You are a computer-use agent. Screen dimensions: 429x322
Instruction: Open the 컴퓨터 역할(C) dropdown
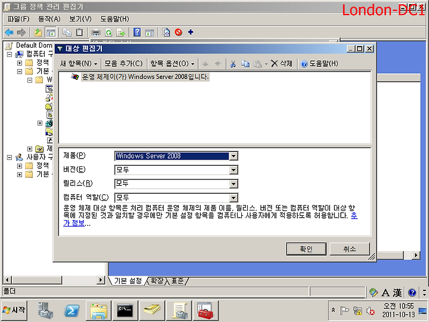coord(234,198)
